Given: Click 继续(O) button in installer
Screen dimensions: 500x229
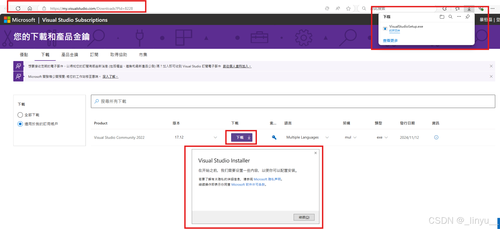Looking at the screenshot, I should coord(304,217).
